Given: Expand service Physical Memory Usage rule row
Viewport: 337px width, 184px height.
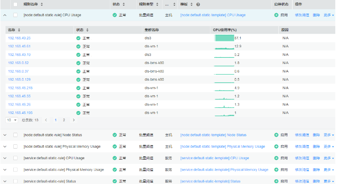Looking at the screenshot, I should tap(5, 169).
